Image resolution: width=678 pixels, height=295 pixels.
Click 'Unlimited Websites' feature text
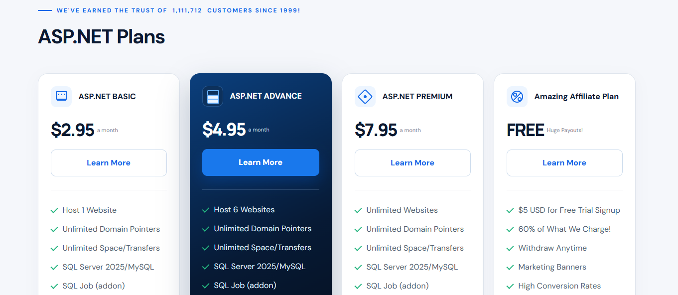click(402, 210)
